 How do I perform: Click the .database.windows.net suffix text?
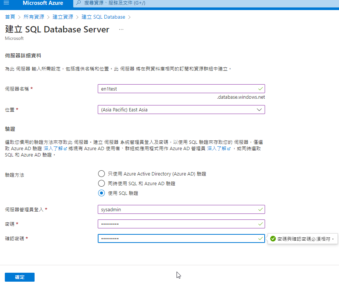[x=241, y=97]
